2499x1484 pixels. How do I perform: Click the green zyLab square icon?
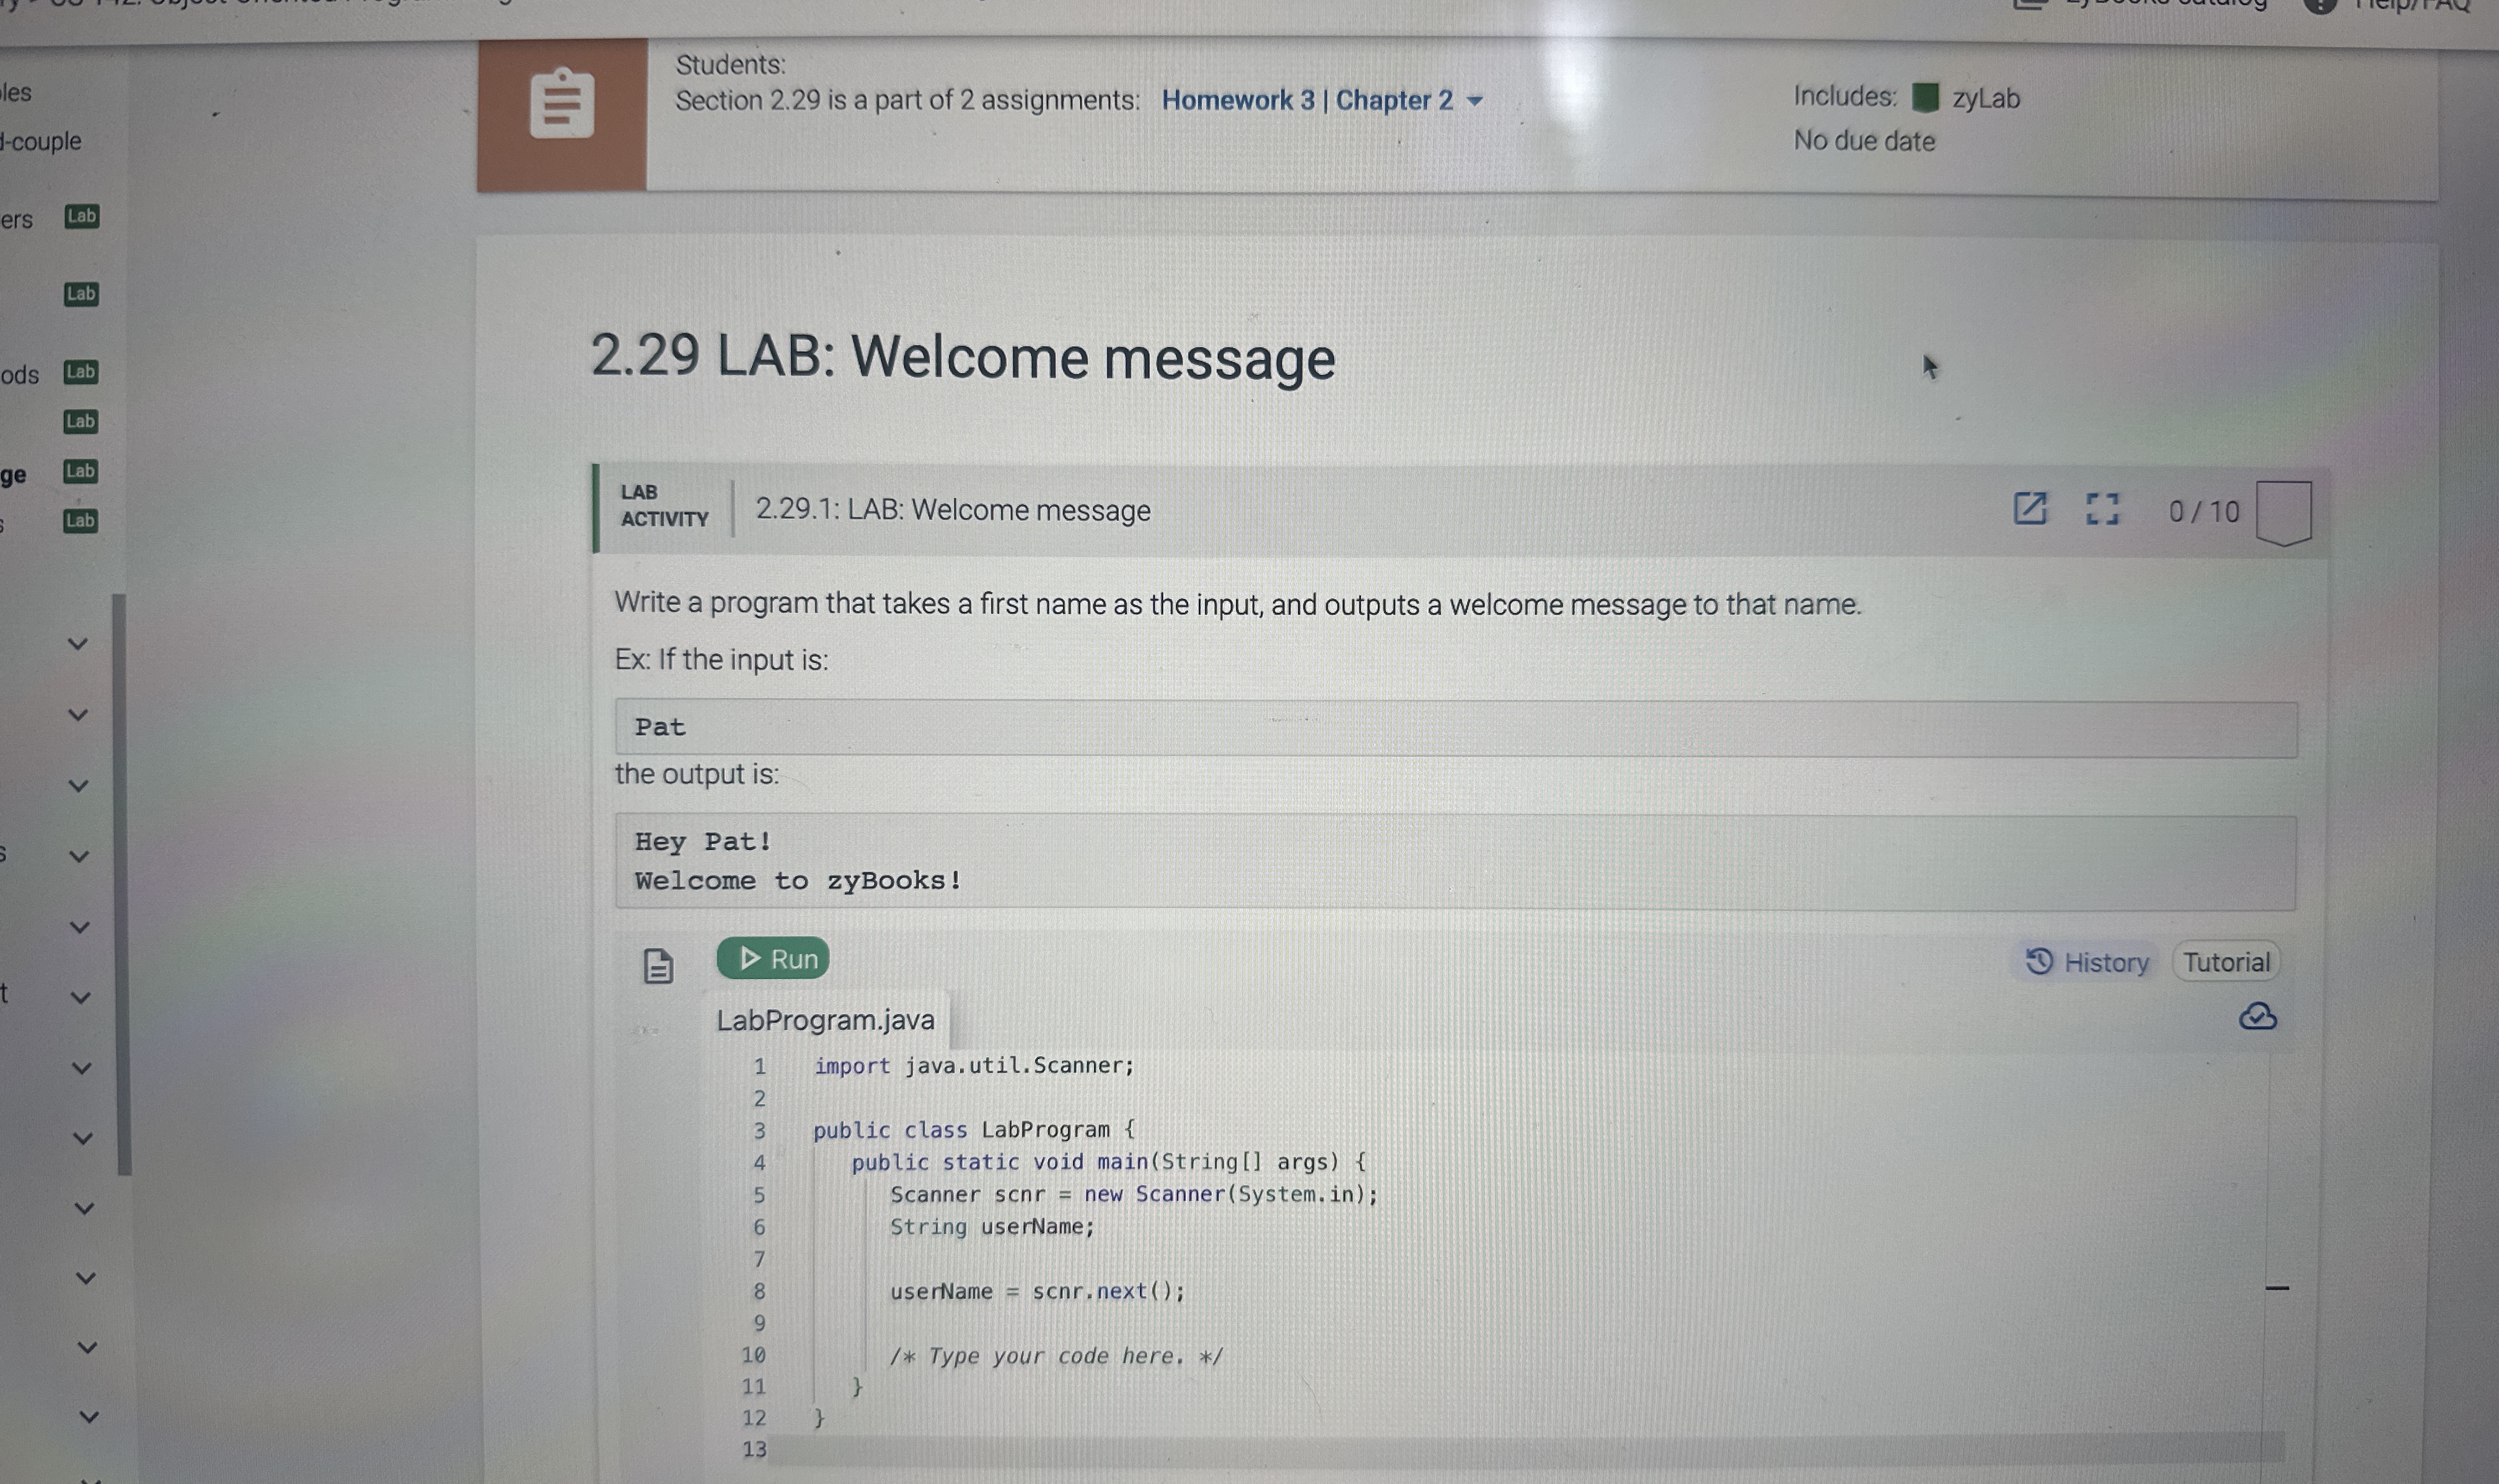[x=1925, y=97]
